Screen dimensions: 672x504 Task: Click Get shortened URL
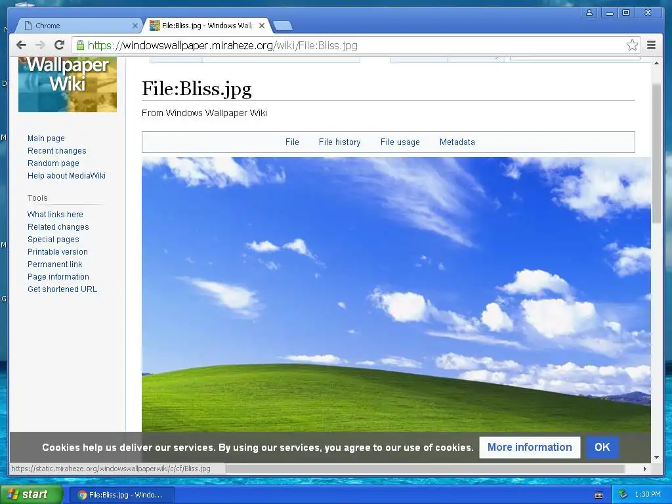pyautogui.click(x=62, y=289)
